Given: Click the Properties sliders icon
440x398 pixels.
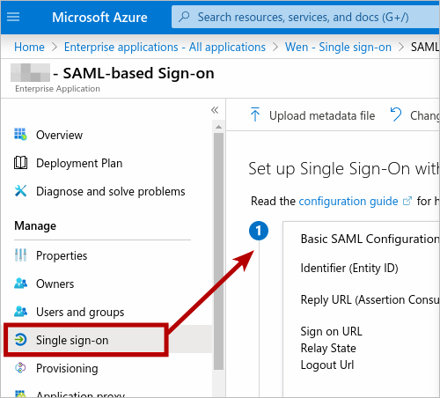Looking at the screenshot, I should tap(20, 255).
